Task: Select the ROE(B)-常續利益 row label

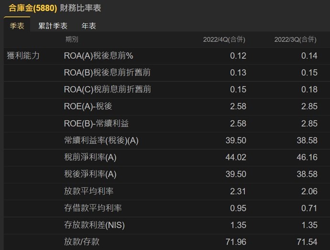Action: point(96,124)
